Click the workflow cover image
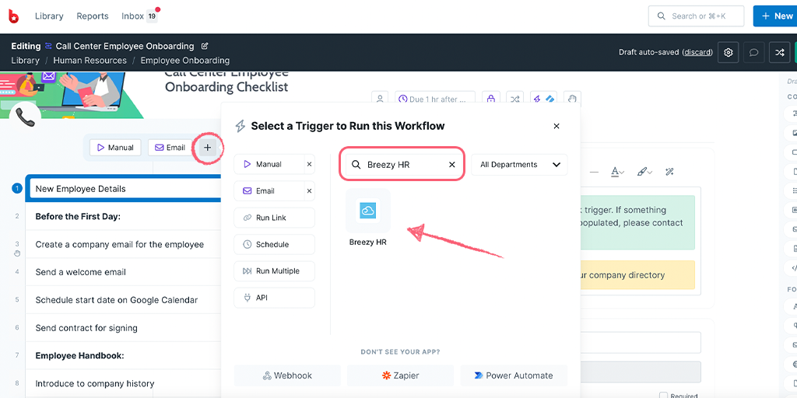 point(72,94)
